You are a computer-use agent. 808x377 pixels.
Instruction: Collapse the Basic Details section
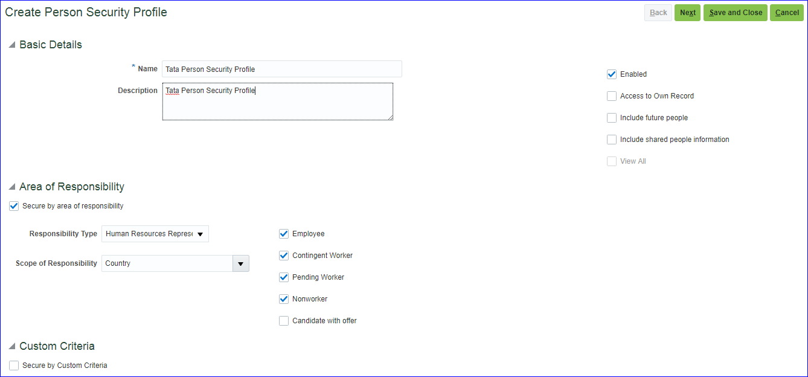(x=11, y=45)
